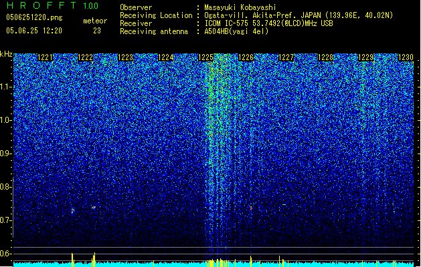Click the 1228 time marker

click(326, 57)
